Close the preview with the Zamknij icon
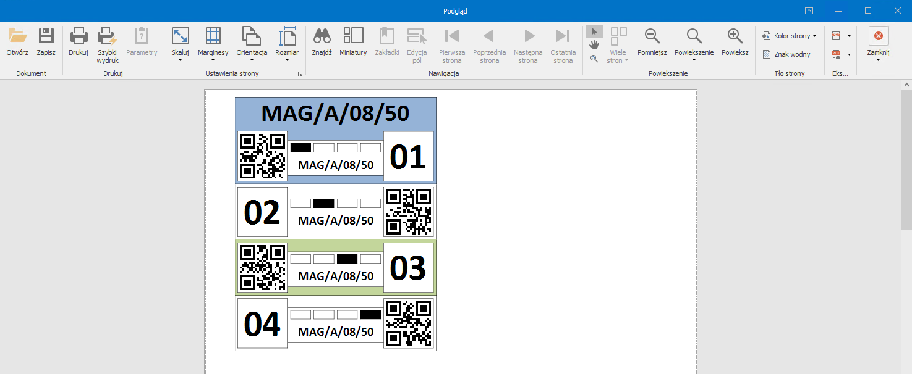The height and width of the screenshot is (374, 912). click(x=878, y=36)
